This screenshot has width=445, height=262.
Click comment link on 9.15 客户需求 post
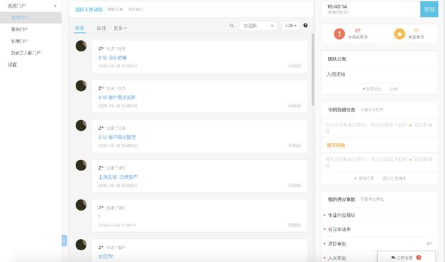tap(294, 145)
